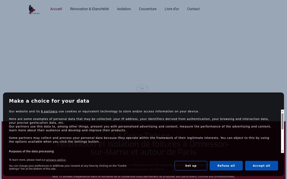The image size is (287, 179).
Task: Click the Accept all button
Action: (x=261, y=165)
